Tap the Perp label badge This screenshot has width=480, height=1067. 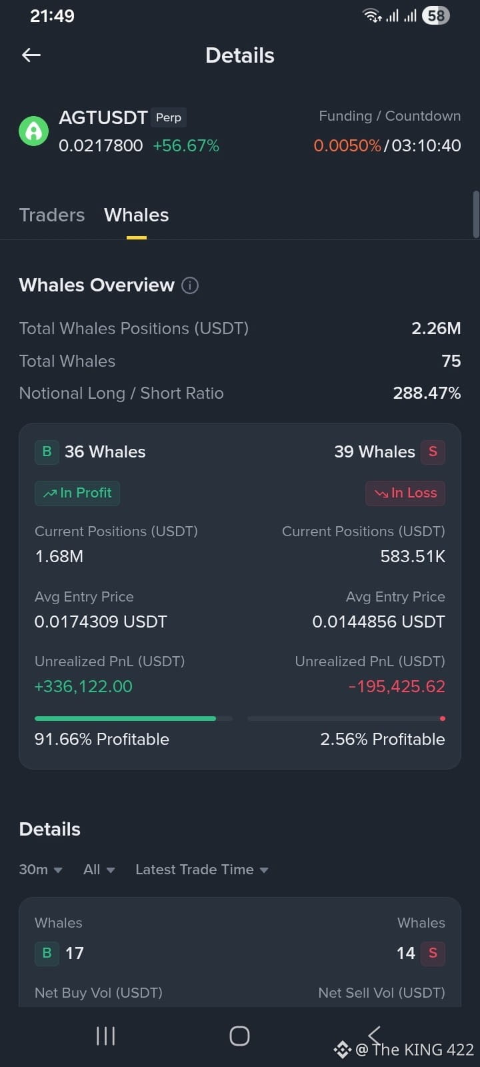click(x=169, y=117)
